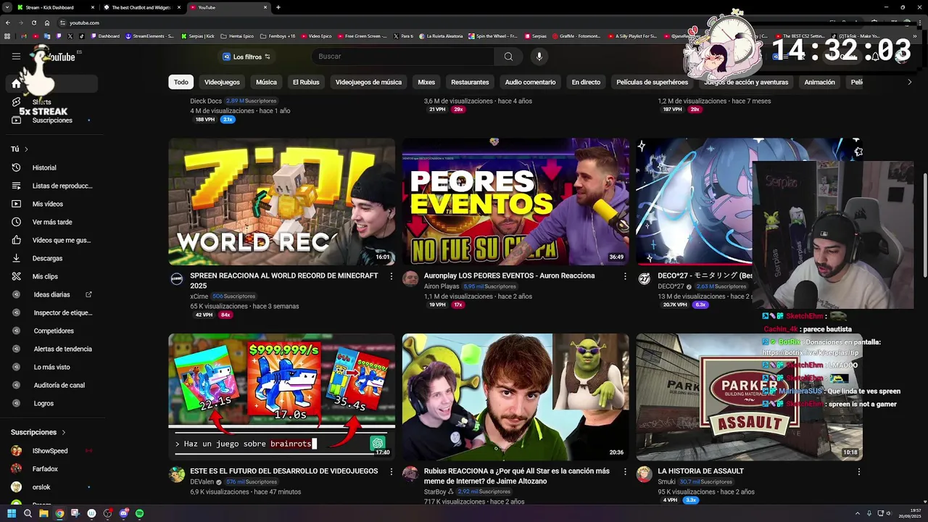This screenshot has height=522, width=928.
Task: Open Windows Start menu
Action: click(x=12, y=513)
